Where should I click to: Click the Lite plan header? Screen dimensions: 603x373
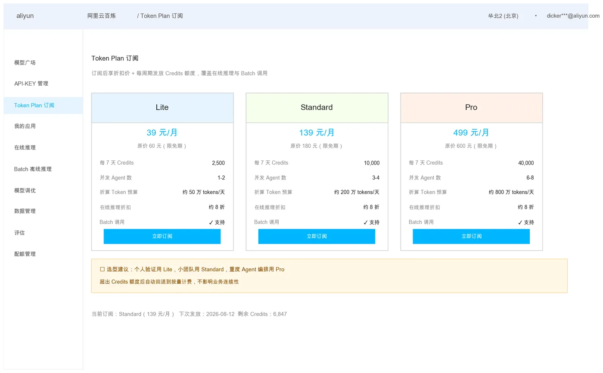tap(162, 108)
